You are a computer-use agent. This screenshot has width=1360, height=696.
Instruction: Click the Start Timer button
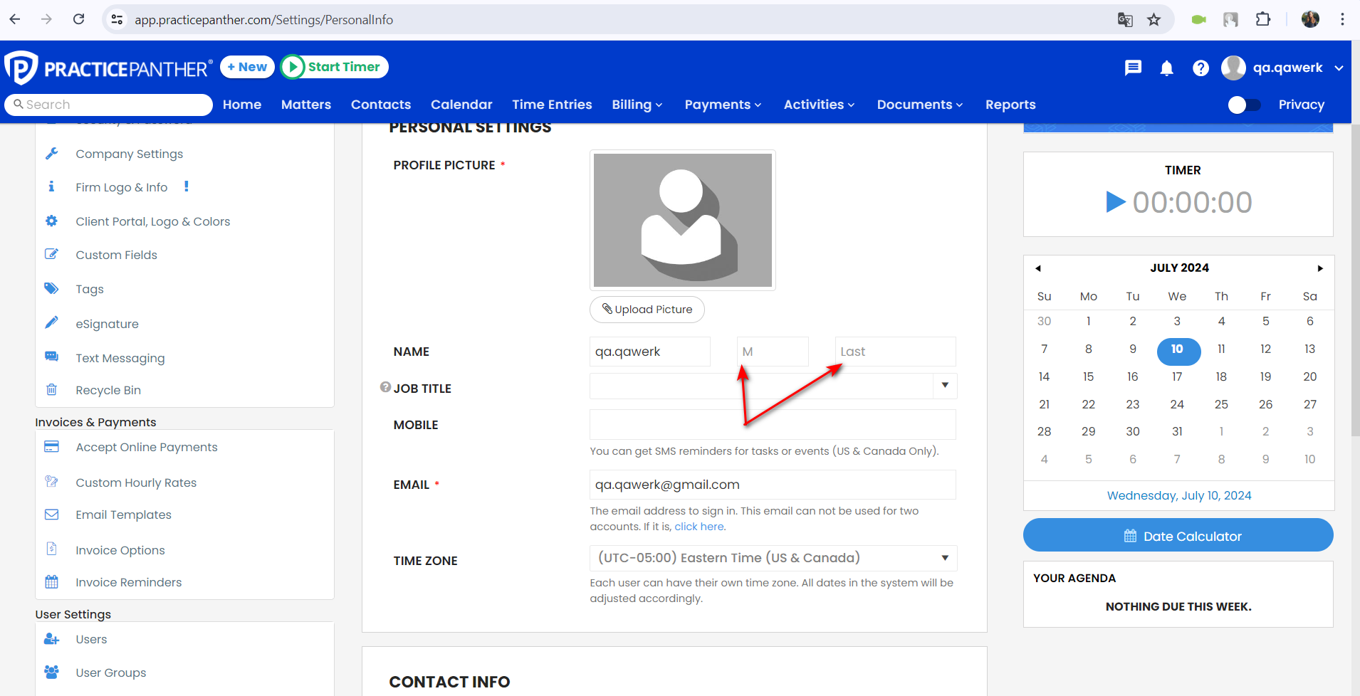click(x=334, y=67)
